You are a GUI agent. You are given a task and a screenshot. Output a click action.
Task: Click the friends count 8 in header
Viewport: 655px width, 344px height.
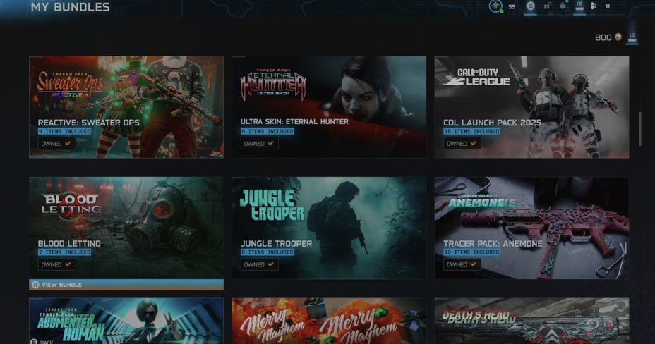point(608,6)
